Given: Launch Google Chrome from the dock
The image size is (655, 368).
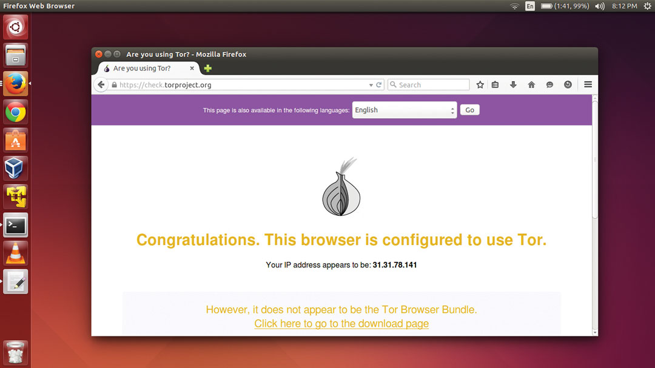Looking at the screenshot, I should [x=15, y=112].
